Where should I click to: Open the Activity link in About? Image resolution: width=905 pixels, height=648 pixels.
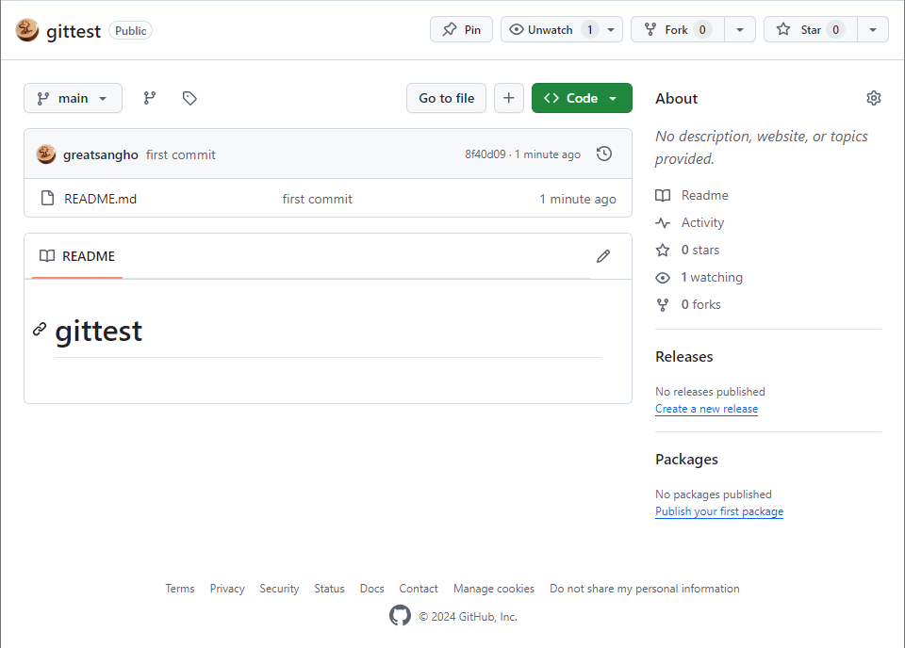(690, 222)
